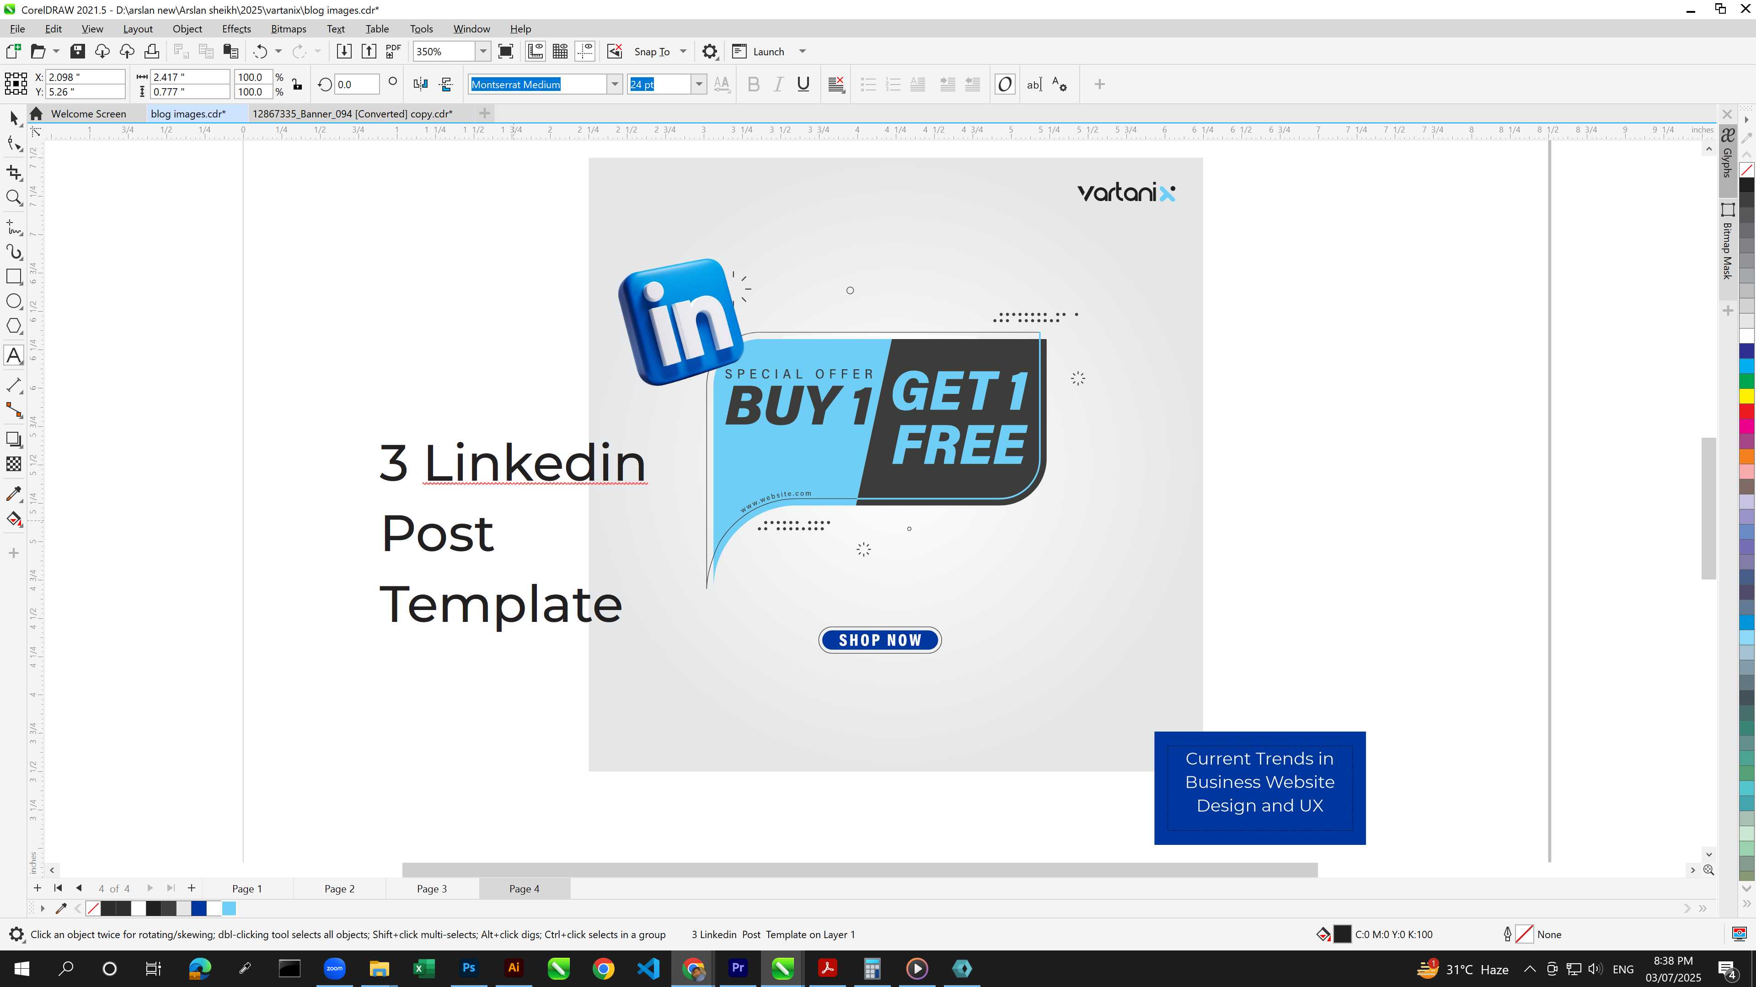This screenshot has height=987, width=1756.
Task: Switch to 12867335_Banner_094 copy.cdr tab
Action: (353, 114)
